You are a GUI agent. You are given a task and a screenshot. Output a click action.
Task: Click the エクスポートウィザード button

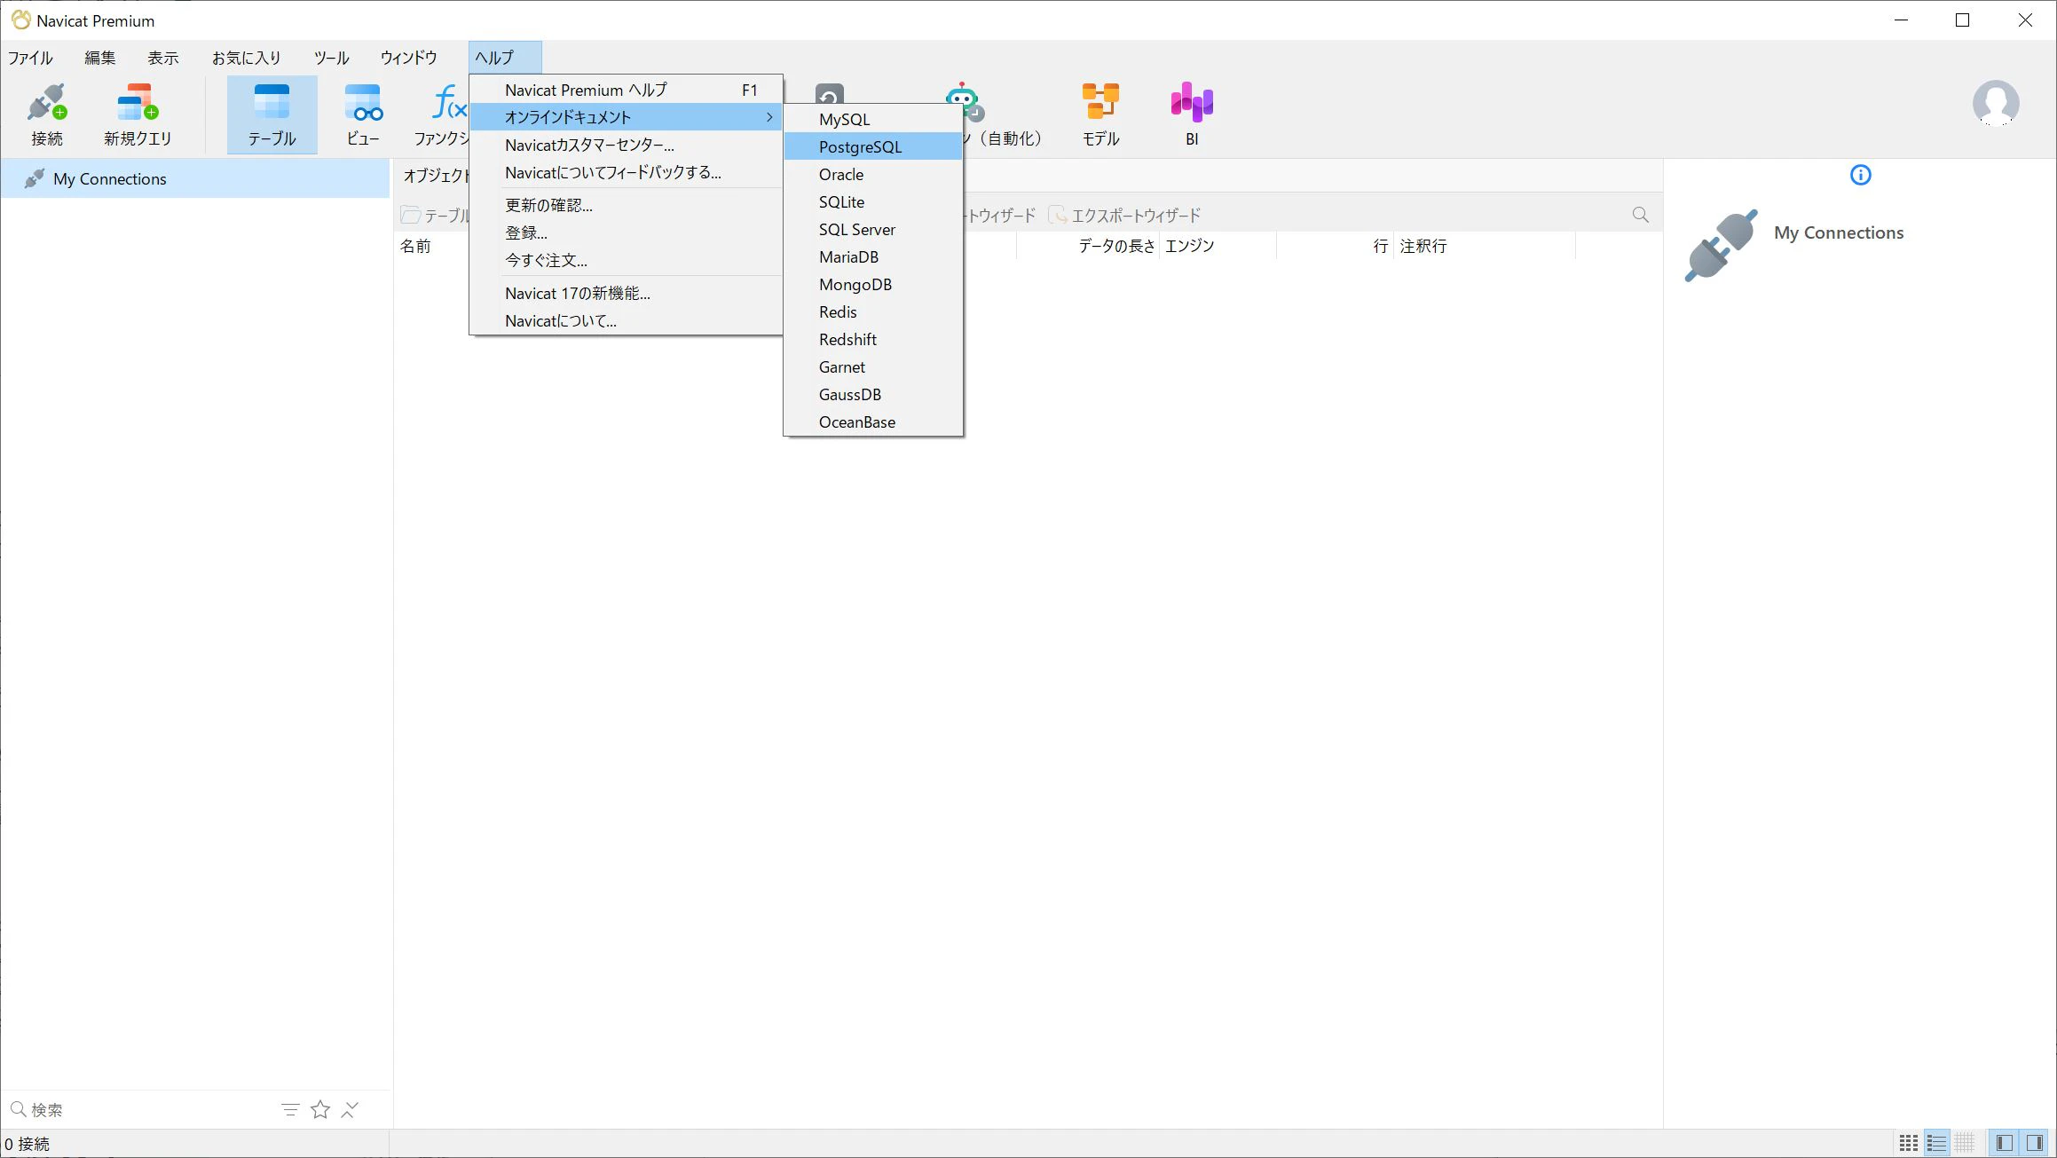coord(1125,215)
